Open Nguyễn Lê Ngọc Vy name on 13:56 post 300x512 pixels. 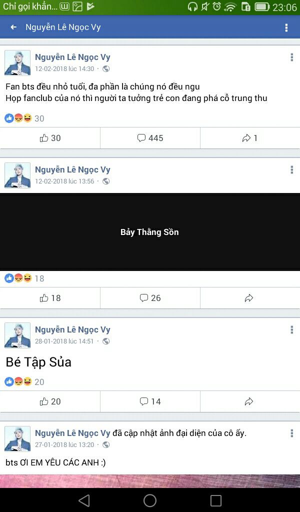tap(72, 170)
